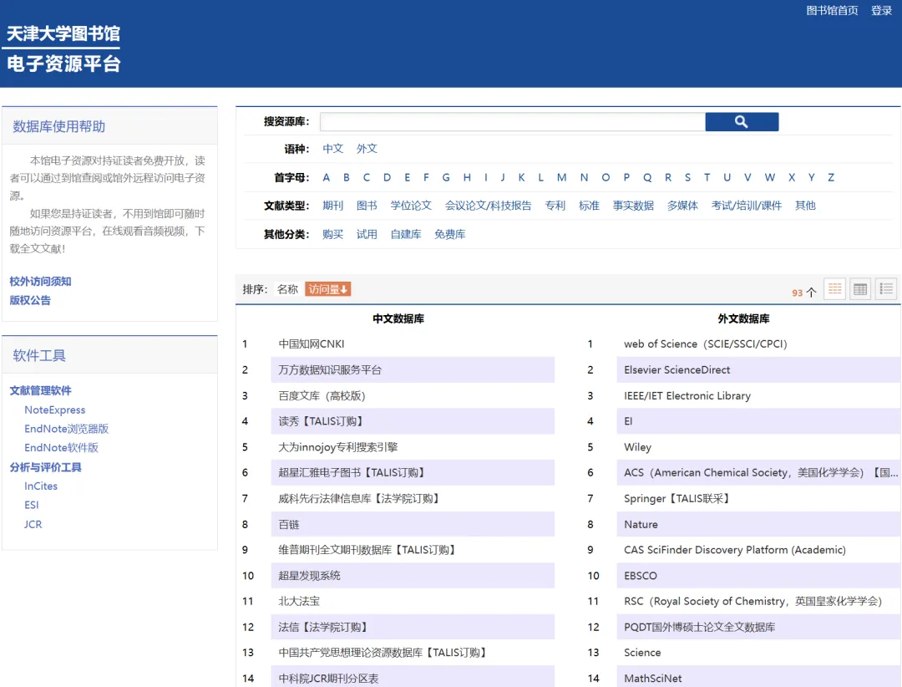The height and width of the screenshot is (687, 902).
Task: Switch to bulleted list view icon
Action: [x=886, y=289]
